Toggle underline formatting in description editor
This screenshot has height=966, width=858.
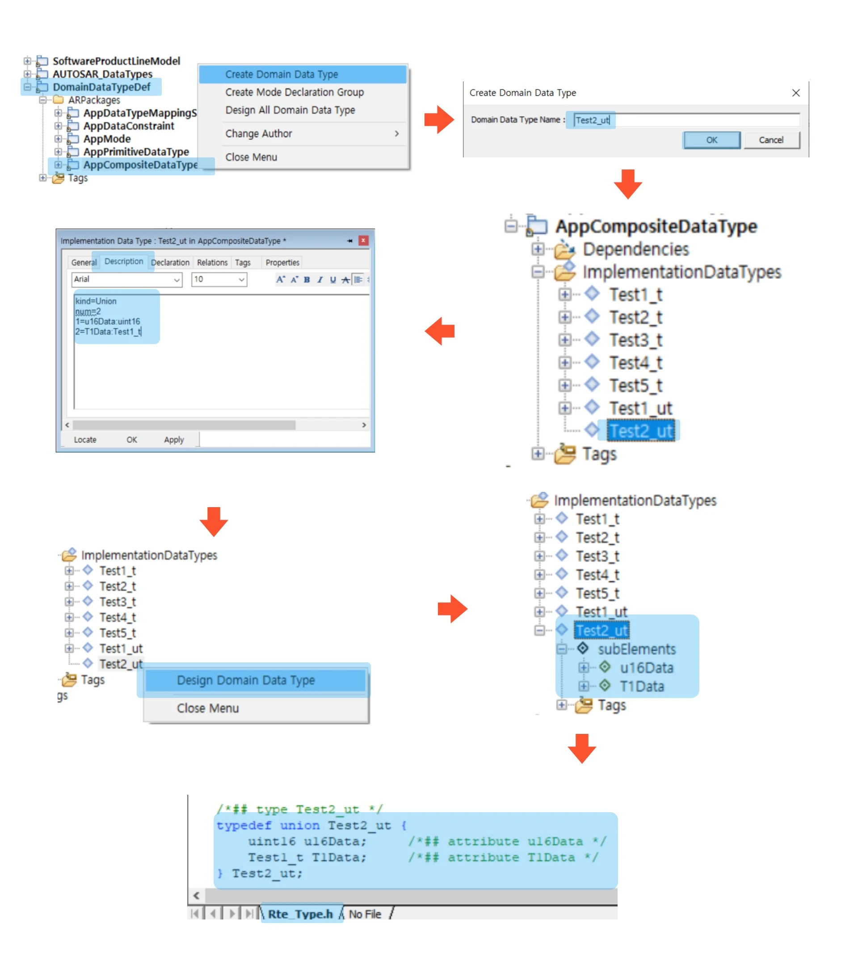[x=333, y=280]
